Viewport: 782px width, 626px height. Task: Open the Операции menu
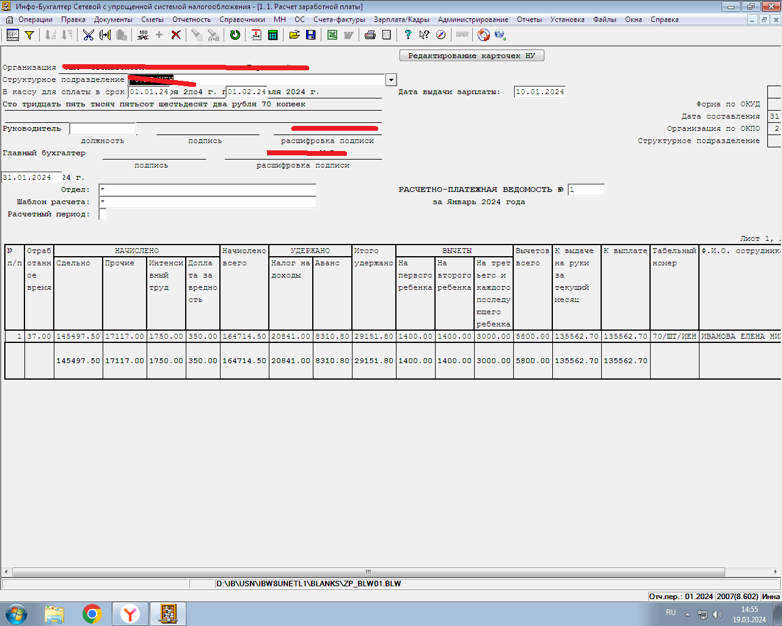[x=35, y=20]
